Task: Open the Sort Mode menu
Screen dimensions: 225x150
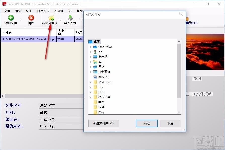Action: [x=43, y=11]
